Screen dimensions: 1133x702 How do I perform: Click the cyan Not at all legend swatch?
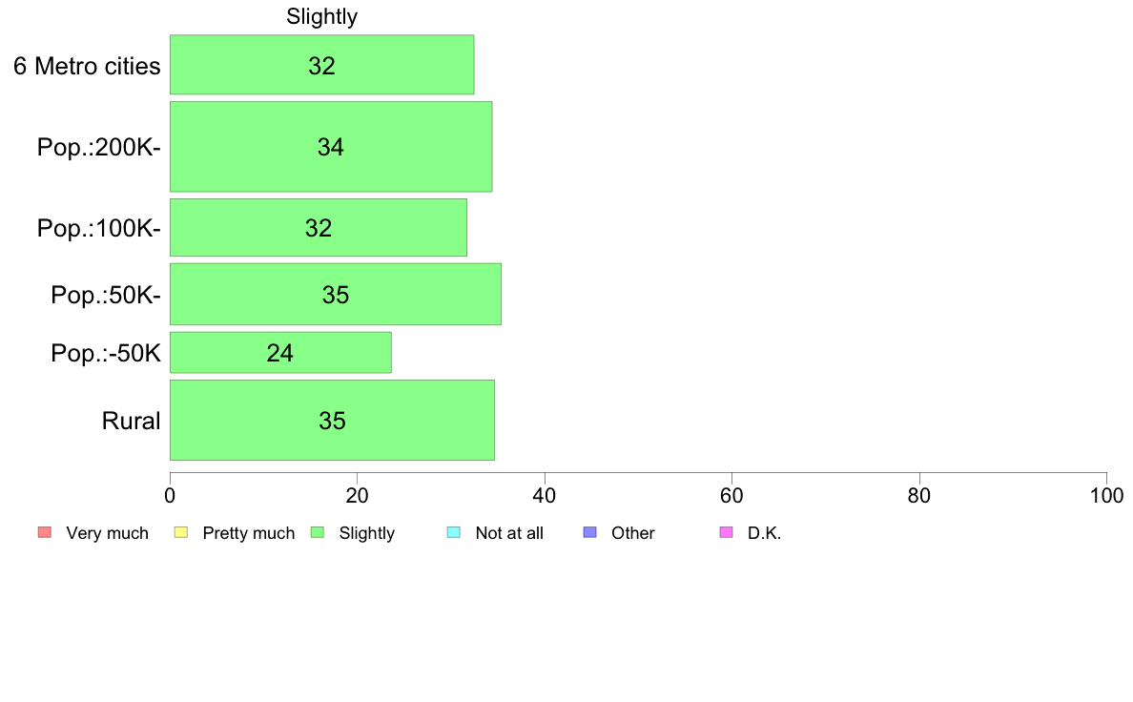pyautogui.click(x=454, y=532)
